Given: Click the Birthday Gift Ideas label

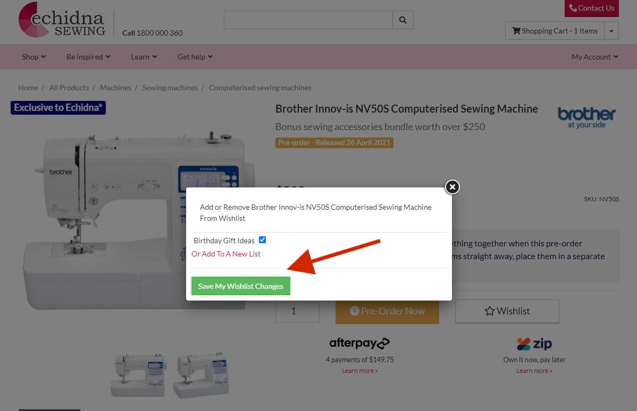Looking at the screenshot, I should (x=224, y=241).
